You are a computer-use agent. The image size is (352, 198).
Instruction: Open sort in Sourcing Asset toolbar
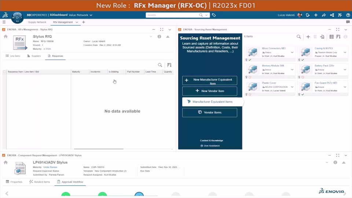click(x=338, y=37)
